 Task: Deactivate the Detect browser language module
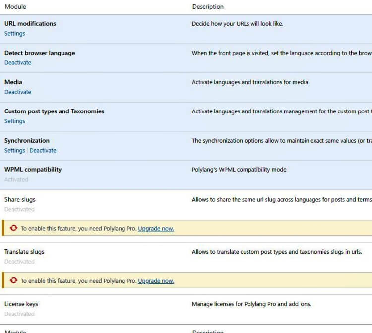(x=18, y=63)
